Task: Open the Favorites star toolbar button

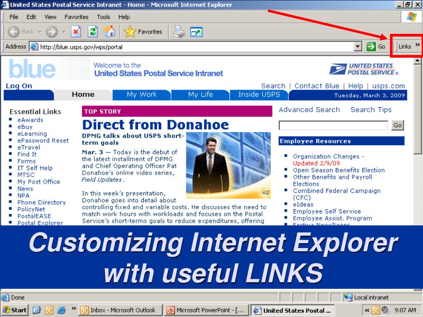Action: [x=143, y=32]
